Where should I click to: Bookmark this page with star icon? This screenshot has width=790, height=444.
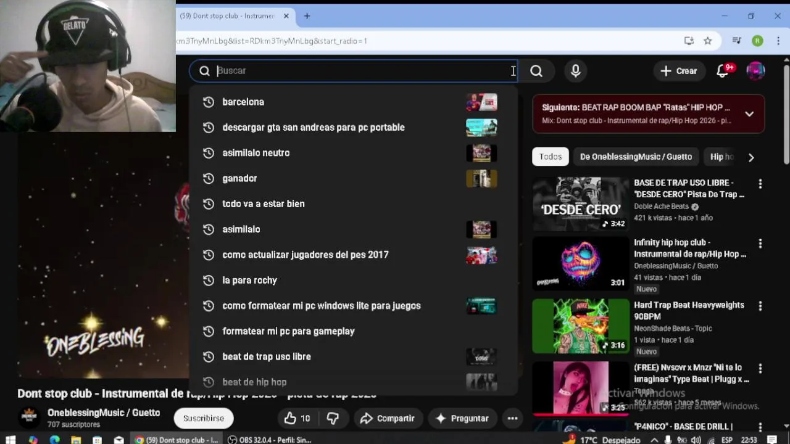click(x=708, y=41)
